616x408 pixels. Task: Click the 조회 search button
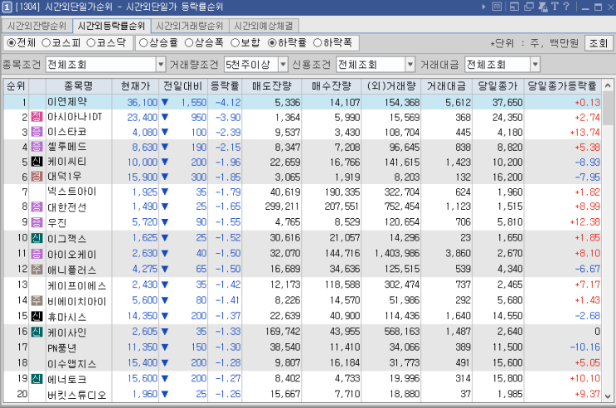point(599,43)
